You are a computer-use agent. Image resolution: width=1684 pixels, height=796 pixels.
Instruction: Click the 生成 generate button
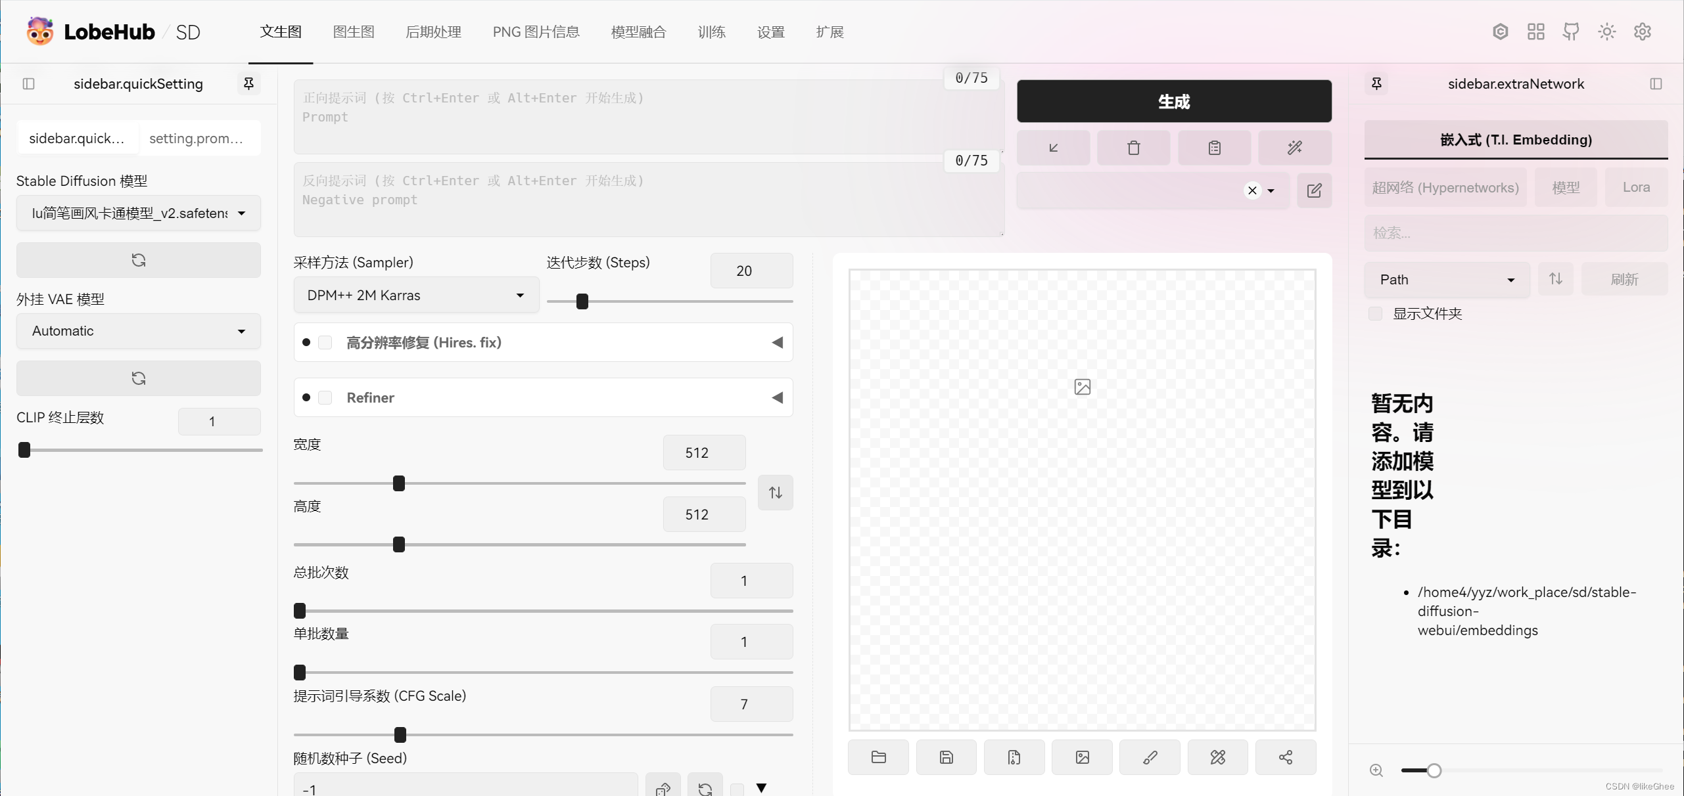[x=1174, y=101]
